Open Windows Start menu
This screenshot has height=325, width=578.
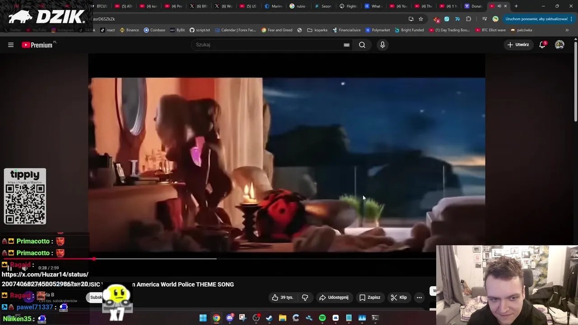click(x=203, y=318)
